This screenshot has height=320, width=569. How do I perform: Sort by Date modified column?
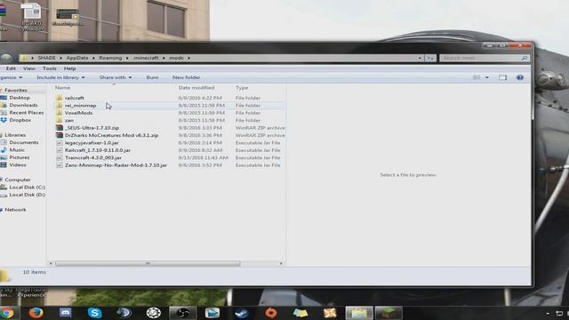(196, 88)
